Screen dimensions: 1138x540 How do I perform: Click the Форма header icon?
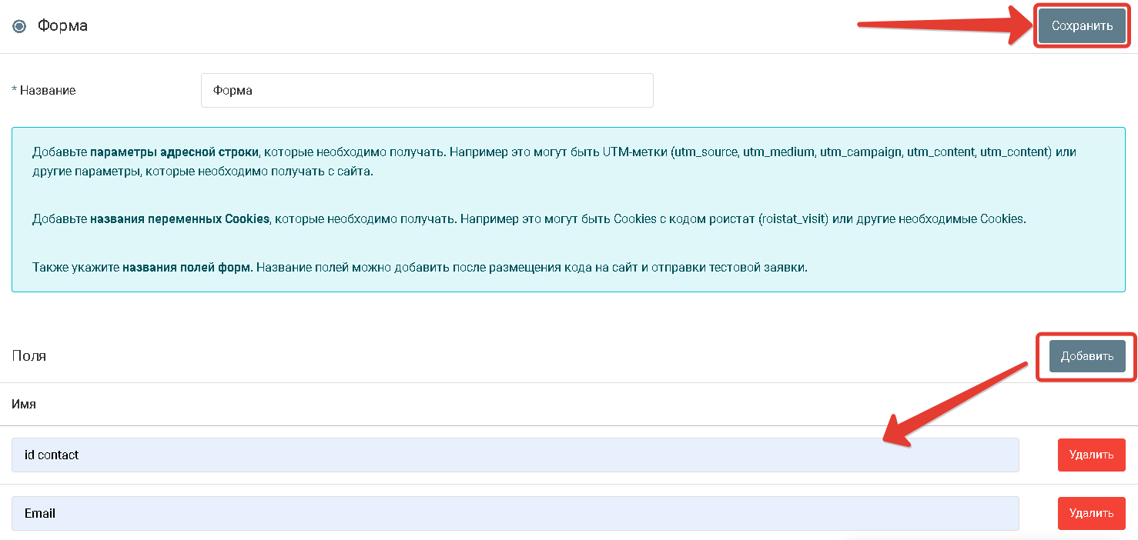click(x=19, y=26)
